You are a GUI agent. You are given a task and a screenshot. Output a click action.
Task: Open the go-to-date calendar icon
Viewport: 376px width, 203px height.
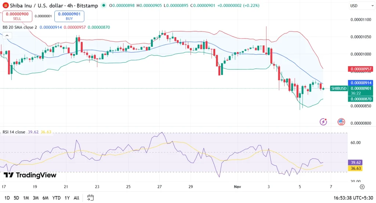pos(90,198)
